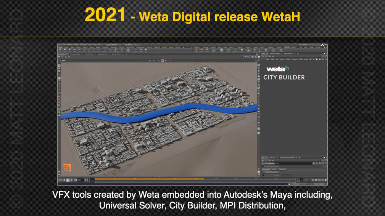Jump to the first frame on the playbar

(x=60, y=180)
